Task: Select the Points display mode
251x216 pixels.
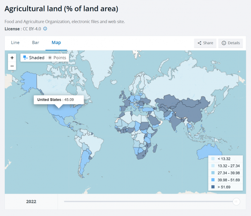Action: 57,58
